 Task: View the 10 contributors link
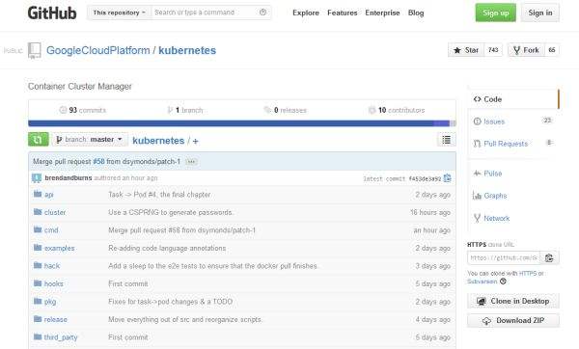[x=397, y=110]
